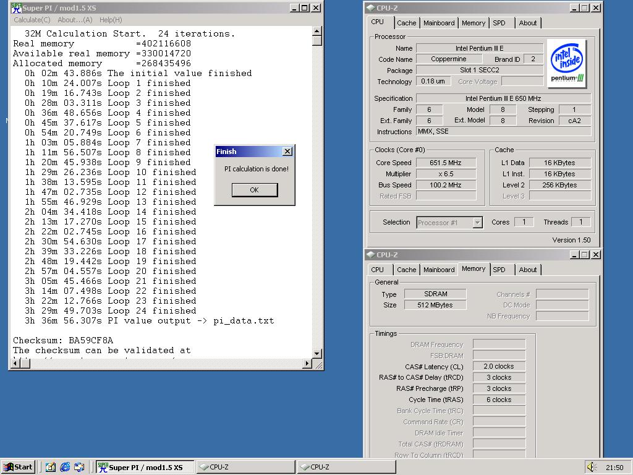Viewport: 633px width, 475px height.
Task: Open the Start menu
Action: [x=18, y=467]
